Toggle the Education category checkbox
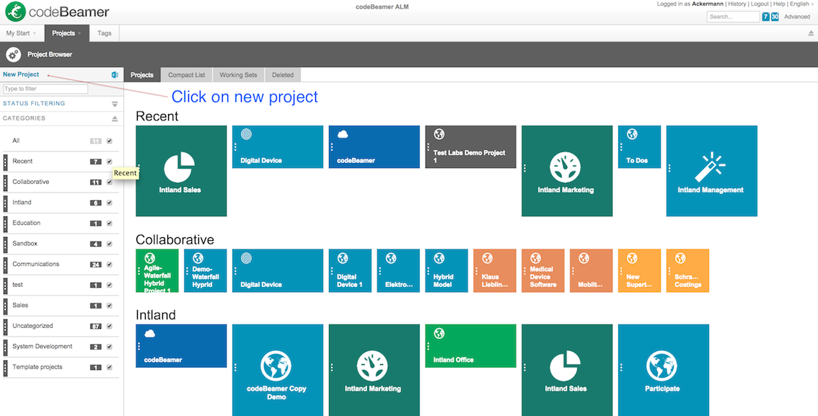The width and height of the screenshot is (818, 416). tap(110, 223)
